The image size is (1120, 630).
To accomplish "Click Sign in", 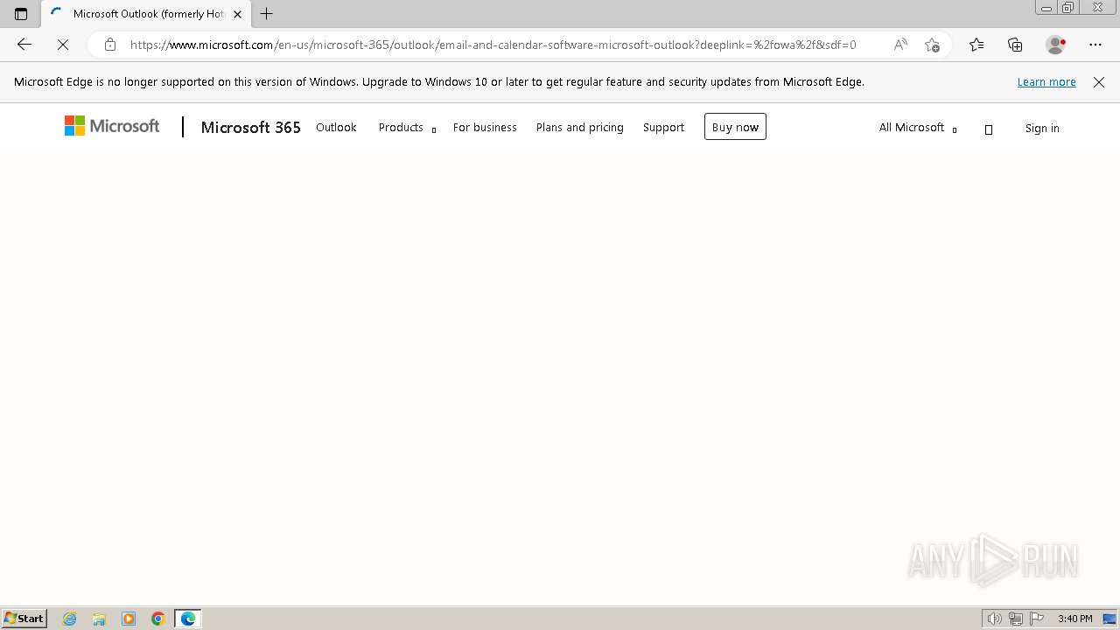I will pos(1042,128).
